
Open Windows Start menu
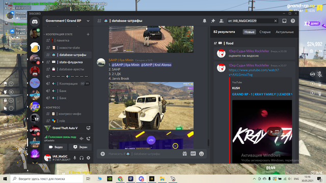tap(5, 178)
